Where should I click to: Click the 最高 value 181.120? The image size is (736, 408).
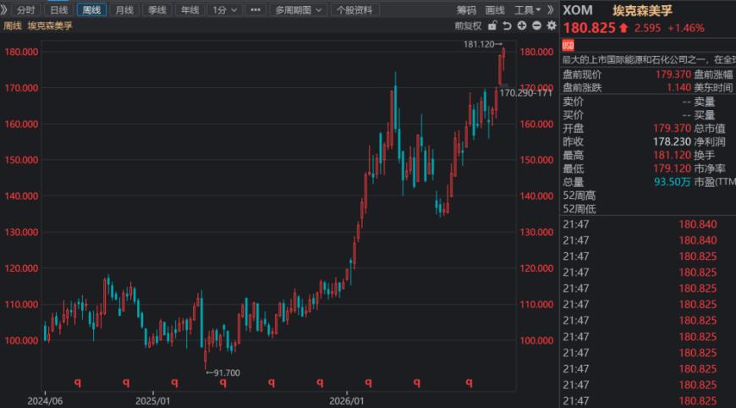[672, 156]
